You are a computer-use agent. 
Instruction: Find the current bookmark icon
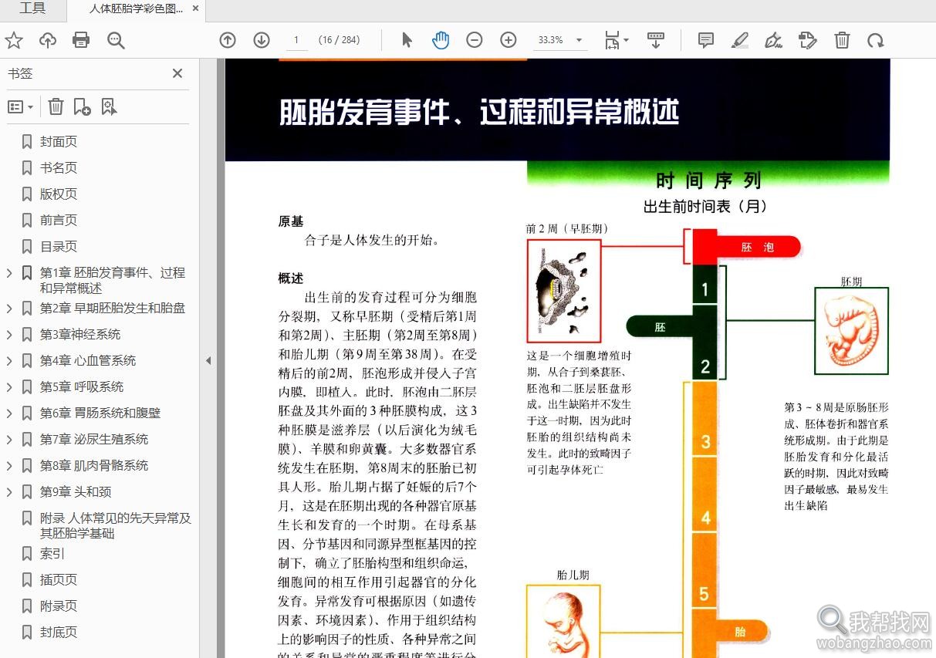coord(109,106)
